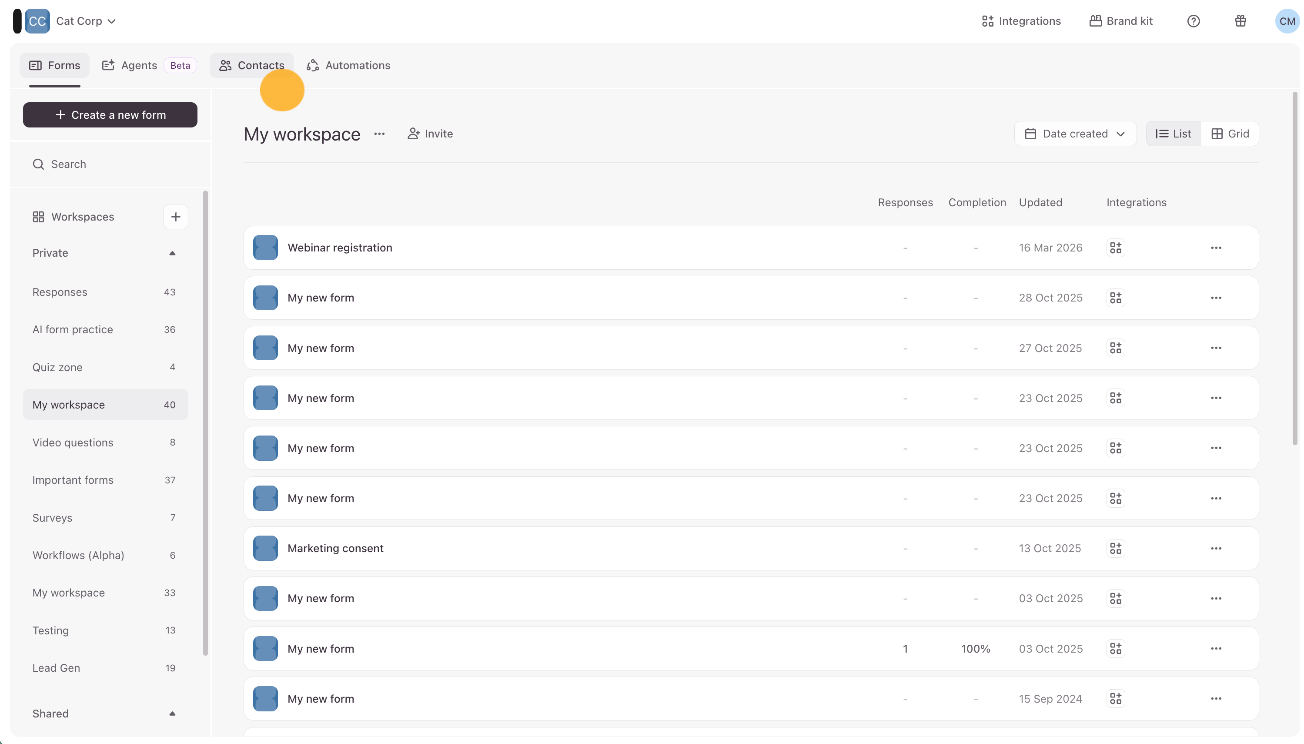Switch to List view

click(1173, 134)
